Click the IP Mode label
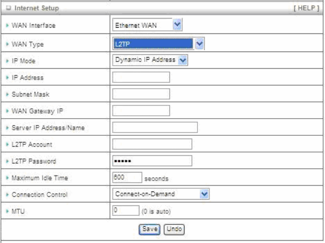The image size is (325, 243). pos(23,61)
